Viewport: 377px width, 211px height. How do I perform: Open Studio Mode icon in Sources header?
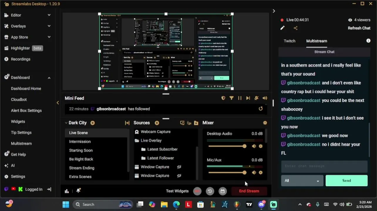[182, 123]
